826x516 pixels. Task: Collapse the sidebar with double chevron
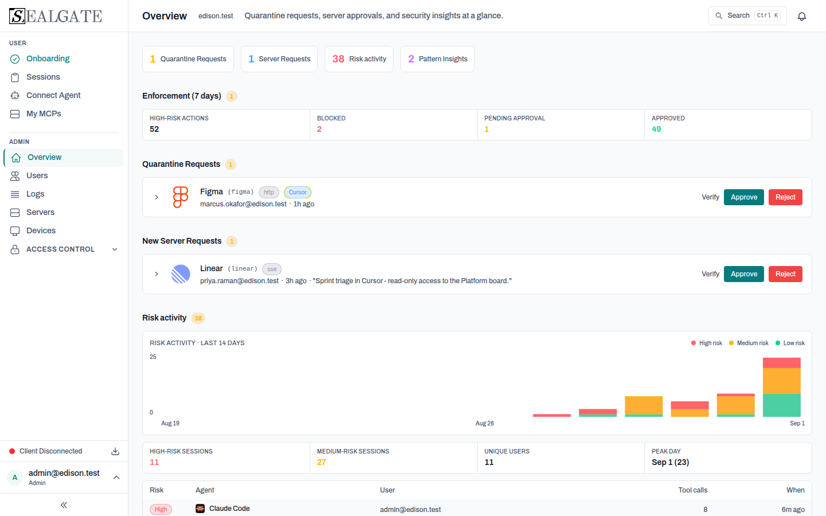point(64,505)
